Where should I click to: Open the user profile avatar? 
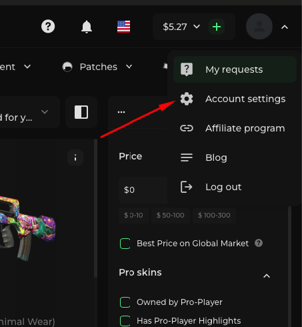click(x=259, y=27)
